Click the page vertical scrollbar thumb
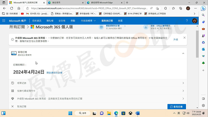Image resolution: width=208 pixels, height=117 pixels. [x=197, y=44]
